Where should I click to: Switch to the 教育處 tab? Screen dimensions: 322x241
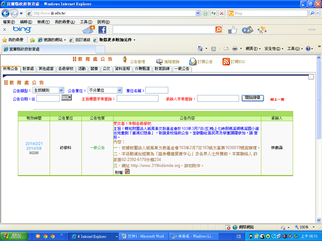click(x=28, y=69)
